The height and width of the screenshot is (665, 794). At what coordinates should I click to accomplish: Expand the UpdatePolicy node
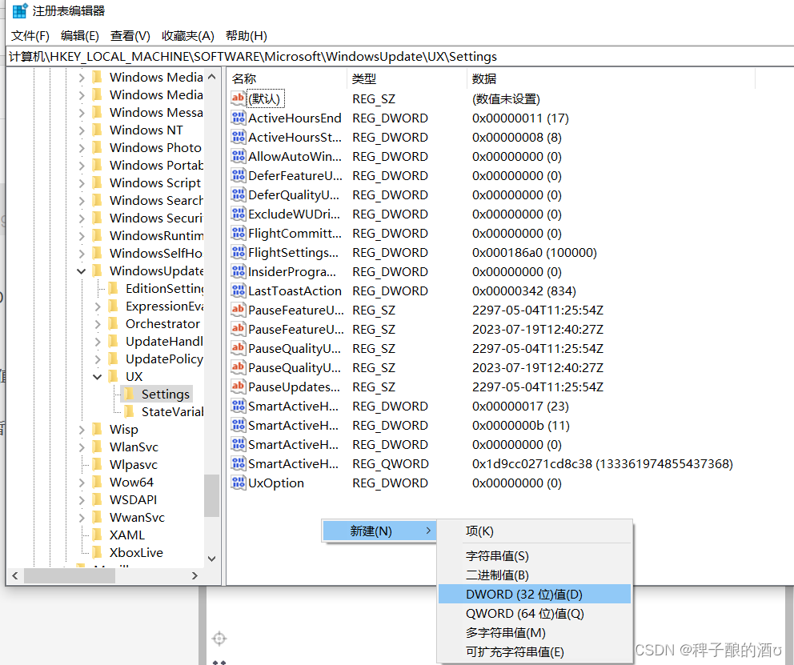98,359
